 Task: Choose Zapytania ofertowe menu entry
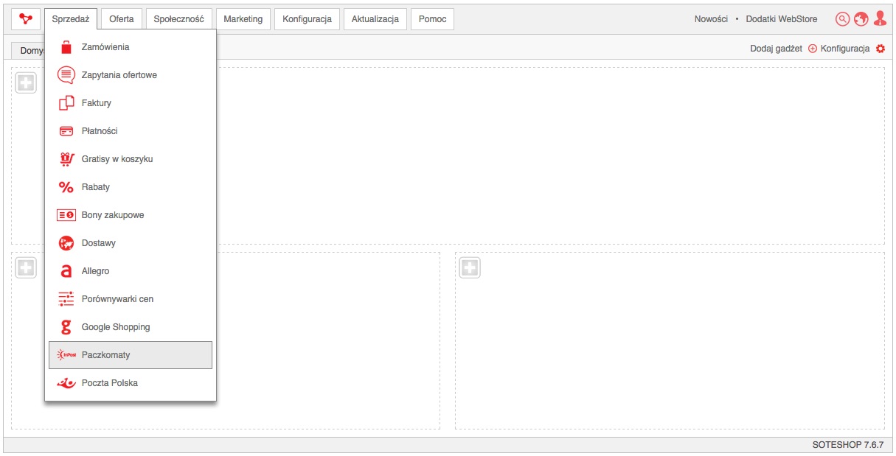[131, 75]
